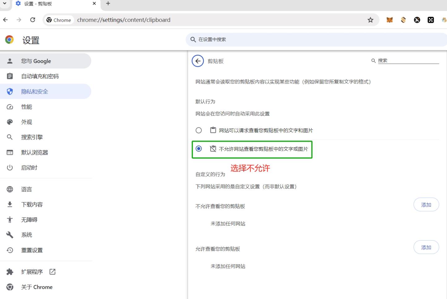Click 添加 for 允许查看您的剪贴板
Viewport: 447px width, 299px height.
(x=426, y=247)
